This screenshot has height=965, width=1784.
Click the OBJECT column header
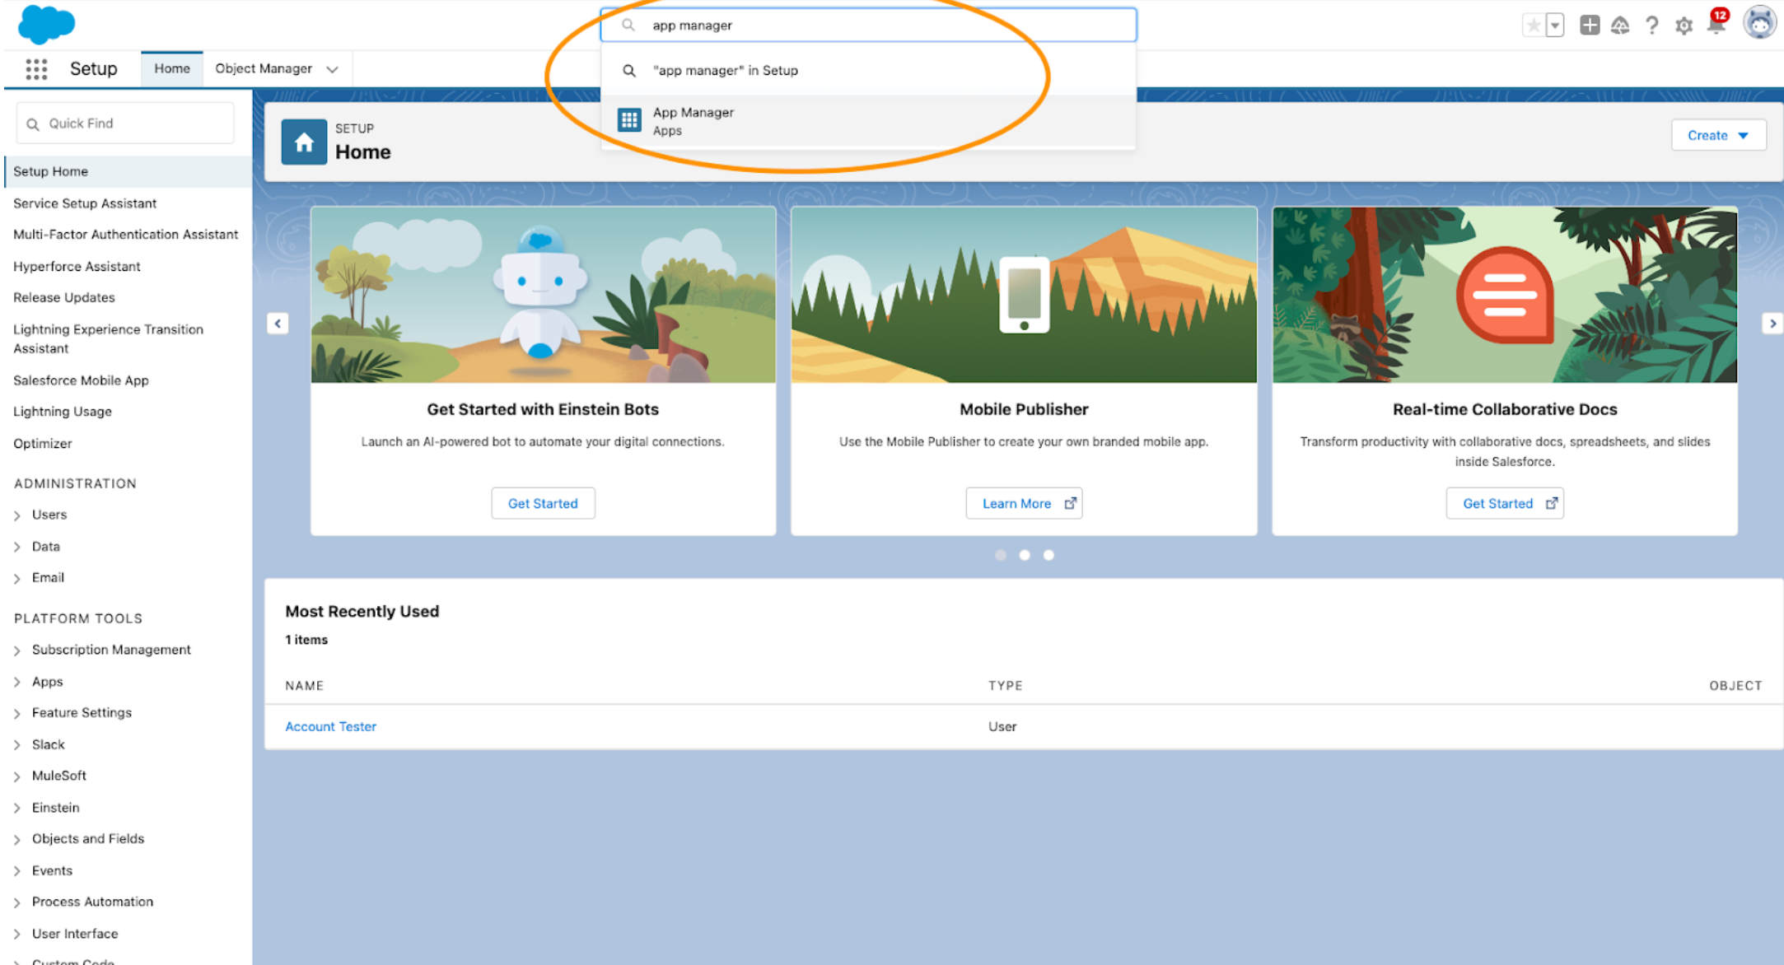1735,686
